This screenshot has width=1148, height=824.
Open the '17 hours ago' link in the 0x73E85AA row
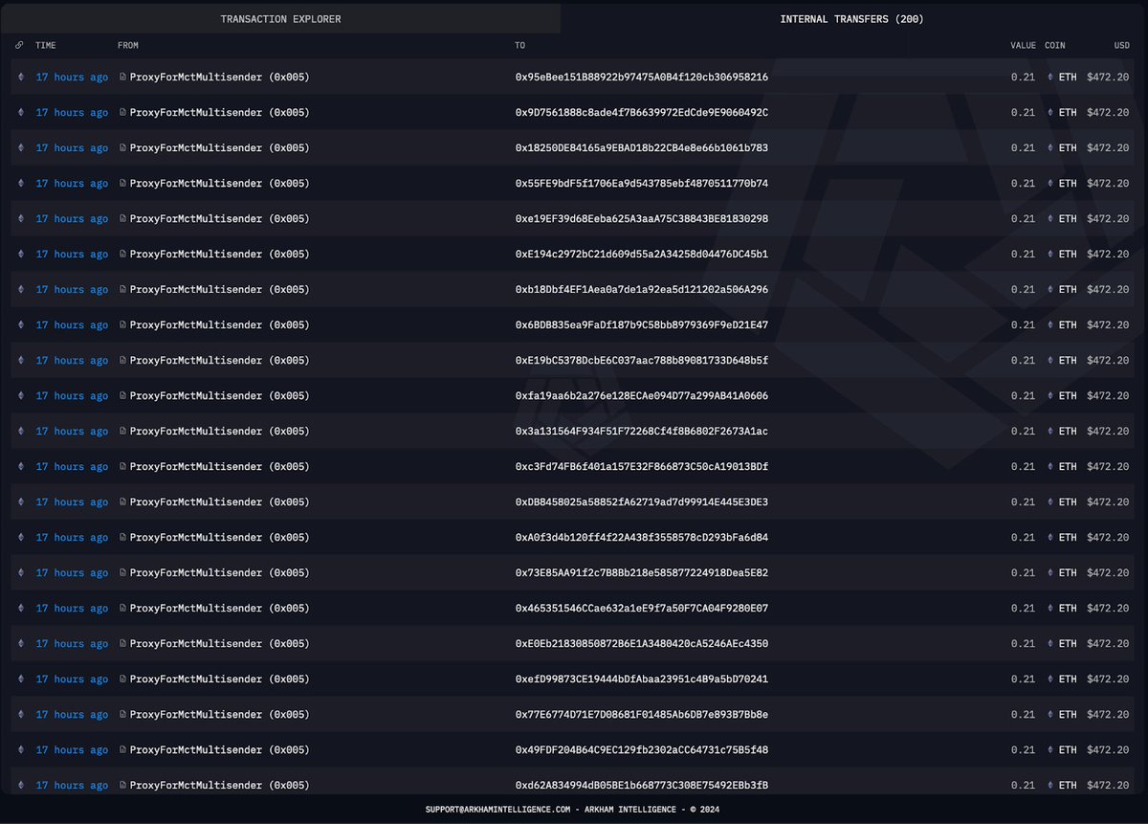coord(72,573)
